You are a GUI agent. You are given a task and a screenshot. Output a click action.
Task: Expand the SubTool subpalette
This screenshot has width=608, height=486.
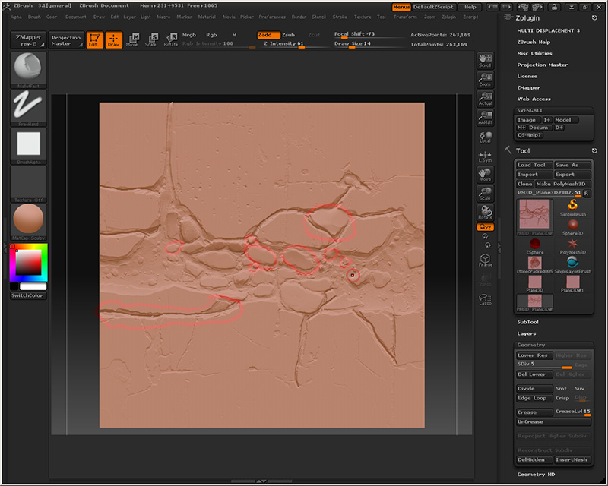click(x=527, y=322)
